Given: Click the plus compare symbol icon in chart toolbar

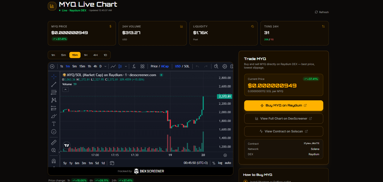Looking at the screenshot, I should (52, 66).
